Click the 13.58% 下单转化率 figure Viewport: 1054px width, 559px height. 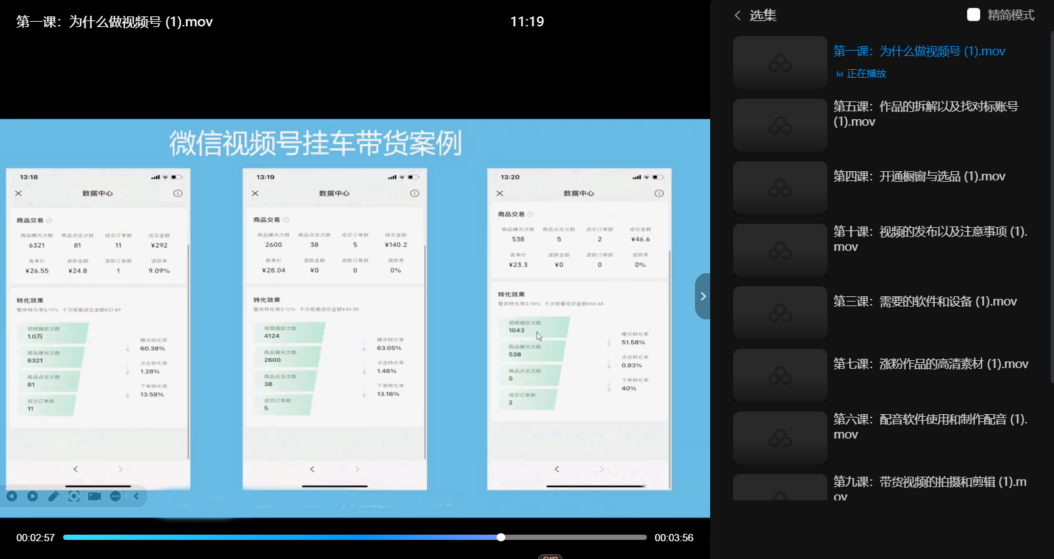[x=152, y=394]
